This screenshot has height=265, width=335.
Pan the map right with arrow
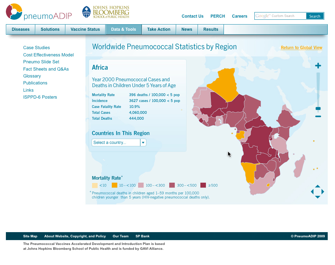323,192
